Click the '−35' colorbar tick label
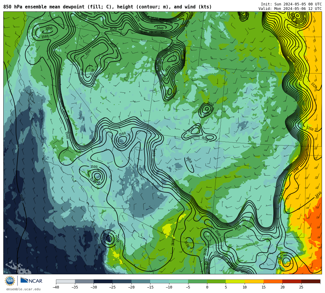 click(x=75, y=287)
